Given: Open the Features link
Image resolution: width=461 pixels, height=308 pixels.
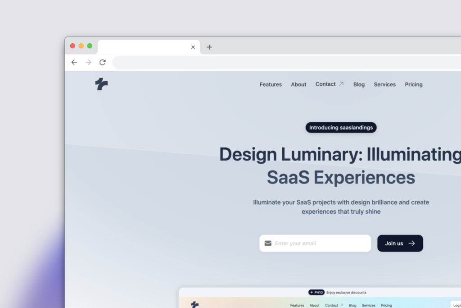Looking at the screenshot, I should tap(270, 84).
